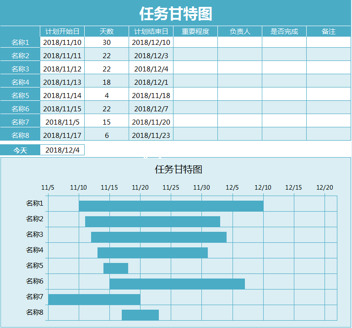Click the 任务甘特图 title banner at top
Screen dimensions: 352x328
[x=176, y=14]
